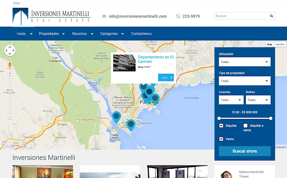The height and width of the screenshot is (178, 287).
Task: Open the El Carmen apartment thumbnail
Action: click(x=124, y=63)
